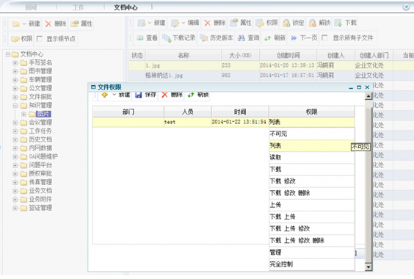The height and width of the screenshot is (279, 414).
Task: Toggle the 显示根节点 checkbox
Action: 40,39
